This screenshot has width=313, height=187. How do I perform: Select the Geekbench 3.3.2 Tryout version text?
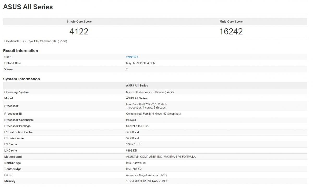36,41
